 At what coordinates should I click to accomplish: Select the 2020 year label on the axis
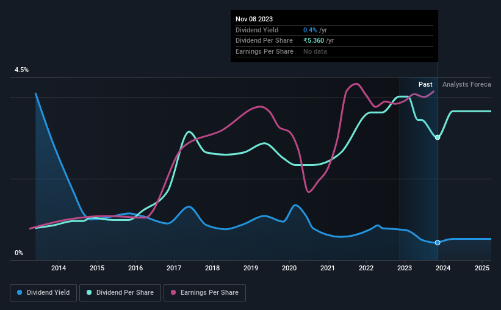pos(289,268)
